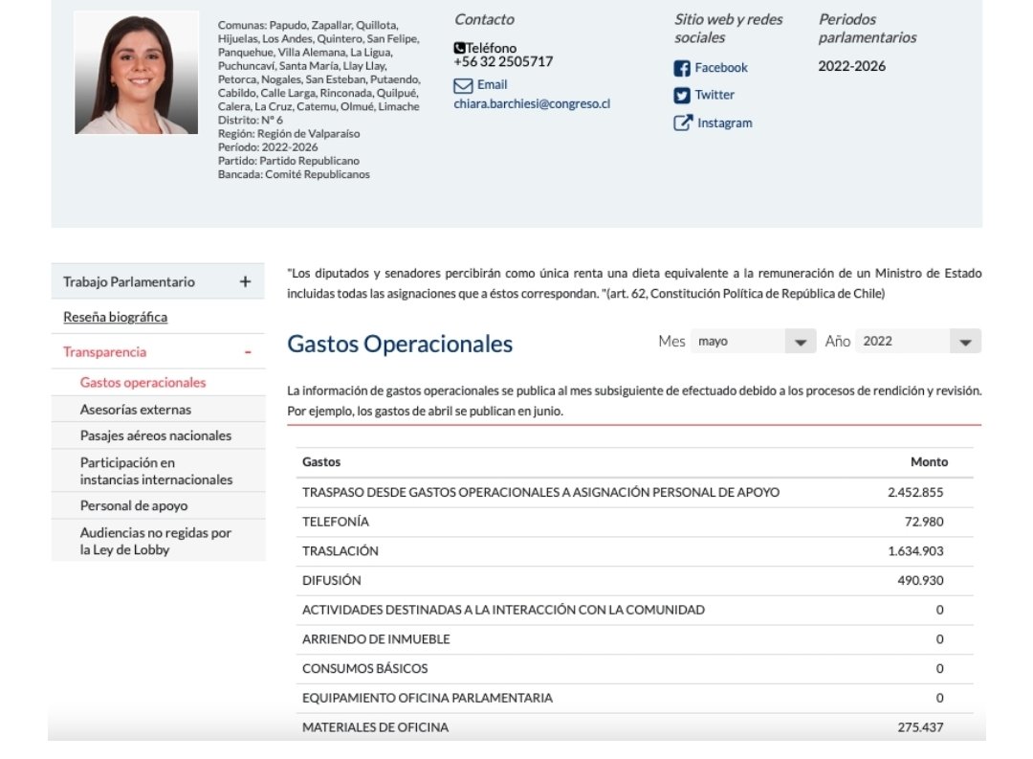Click the Gastos column header

321,461
